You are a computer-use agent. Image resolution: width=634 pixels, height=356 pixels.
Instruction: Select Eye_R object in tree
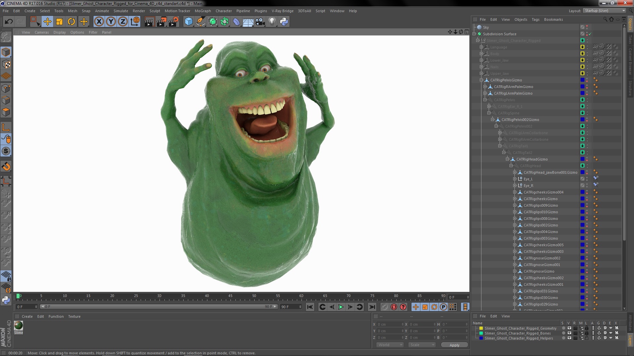pos(528,186)
